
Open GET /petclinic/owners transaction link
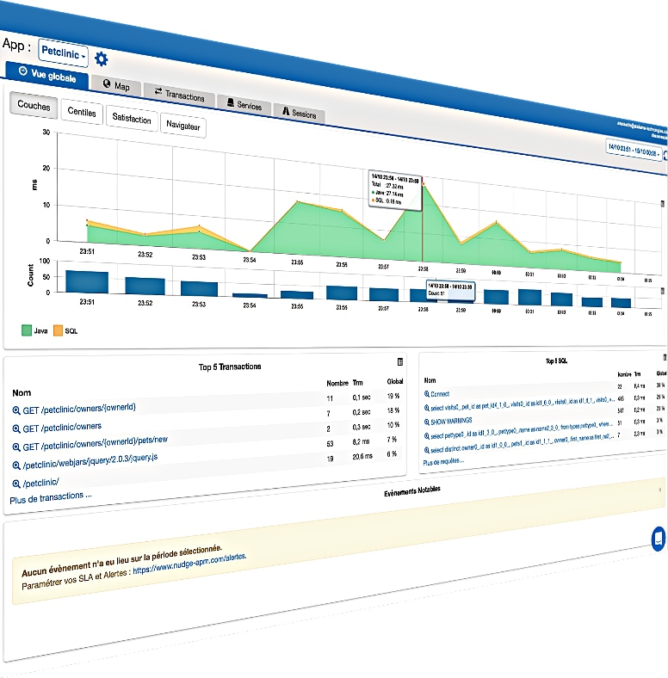point(62,428)
